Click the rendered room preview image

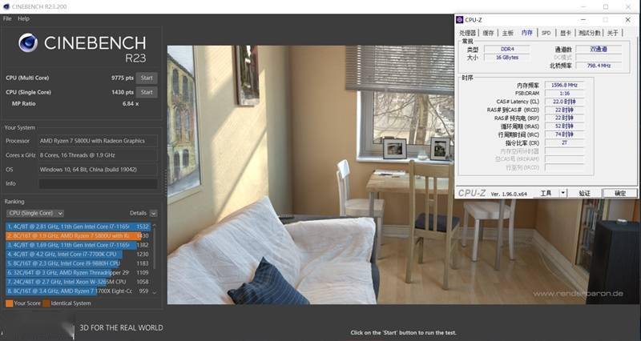coord(311,175)
